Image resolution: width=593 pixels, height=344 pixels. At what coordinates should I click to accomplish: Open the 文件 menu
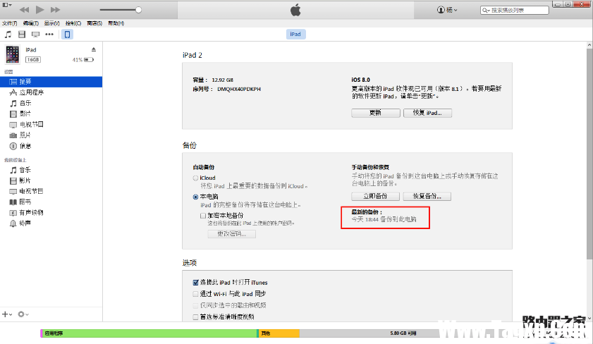pyautogui.click(x=10, y=23)
